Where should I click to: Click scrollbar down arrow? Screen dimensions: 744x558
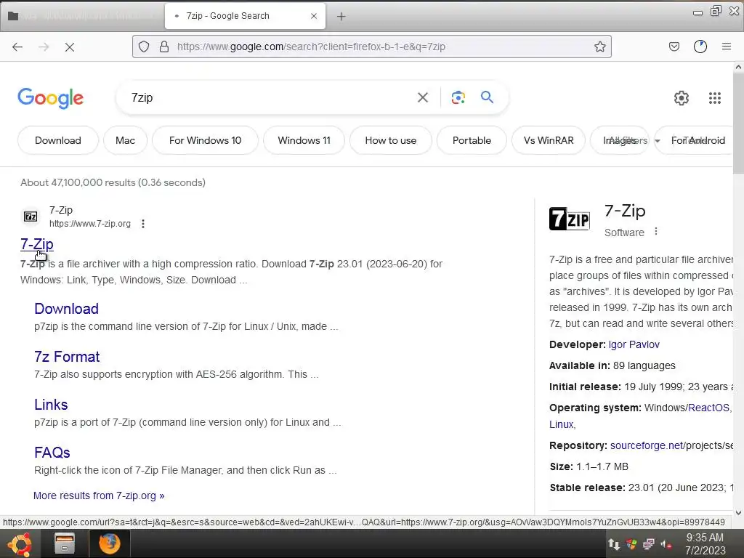point(738,512)
